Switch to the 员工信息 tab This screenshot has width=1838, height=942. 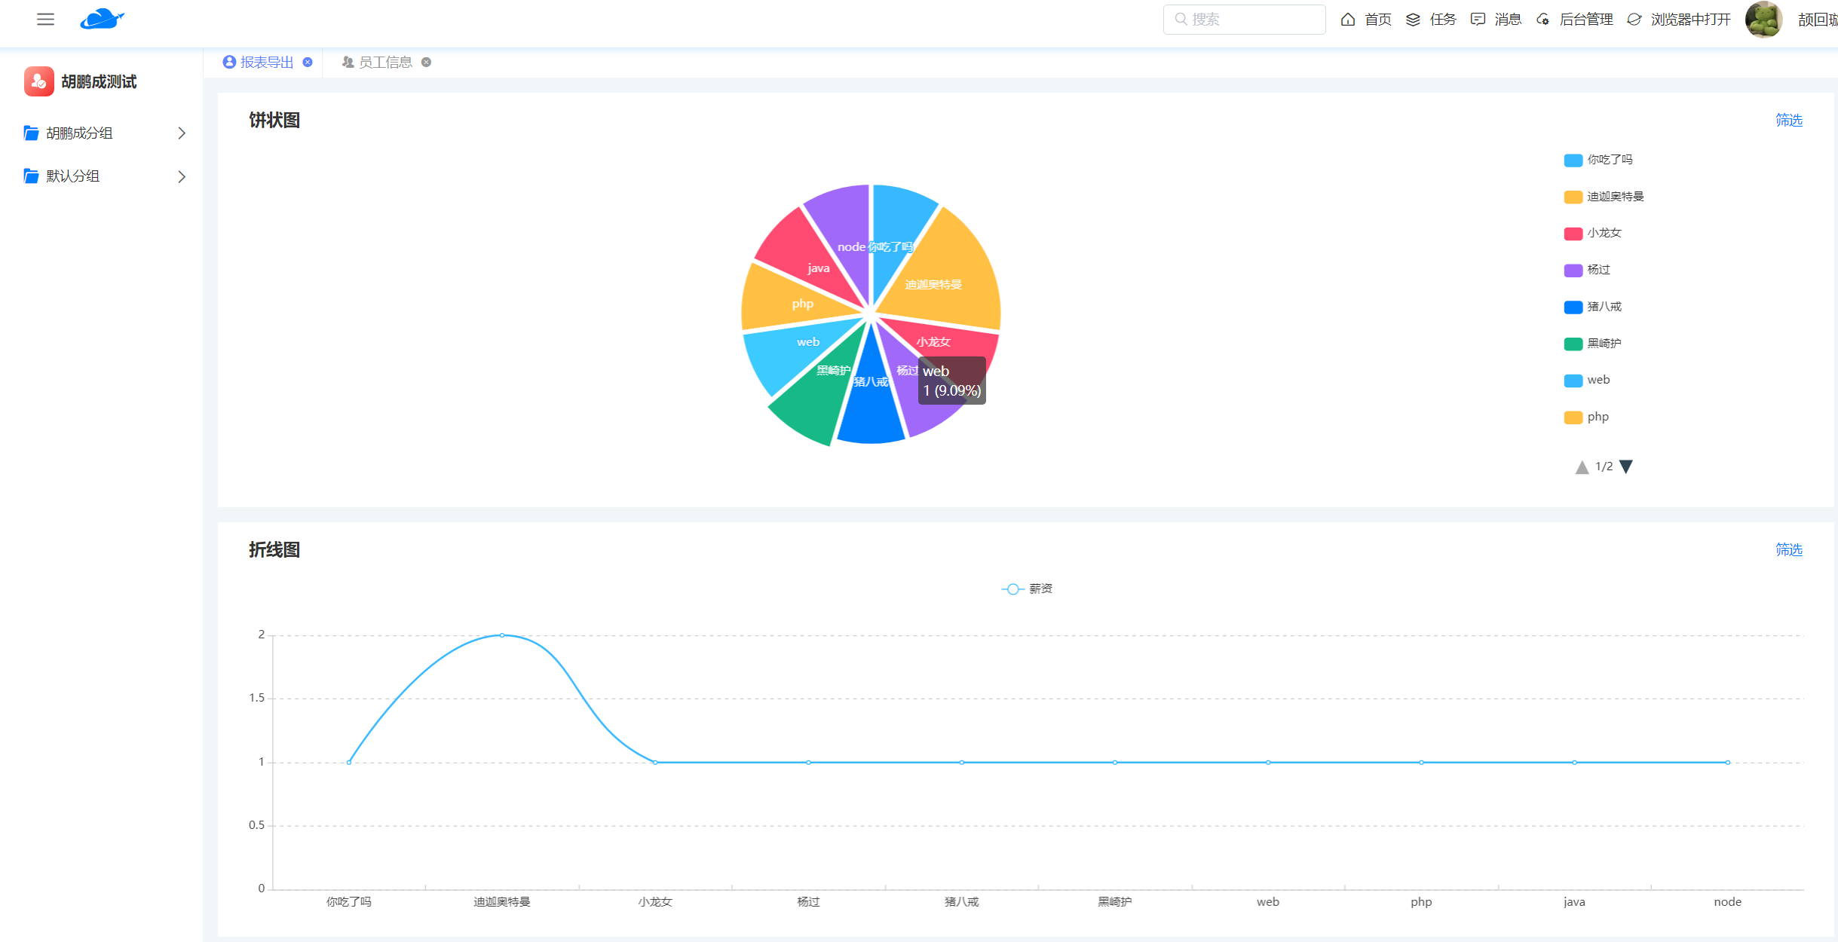click(385, 62)
